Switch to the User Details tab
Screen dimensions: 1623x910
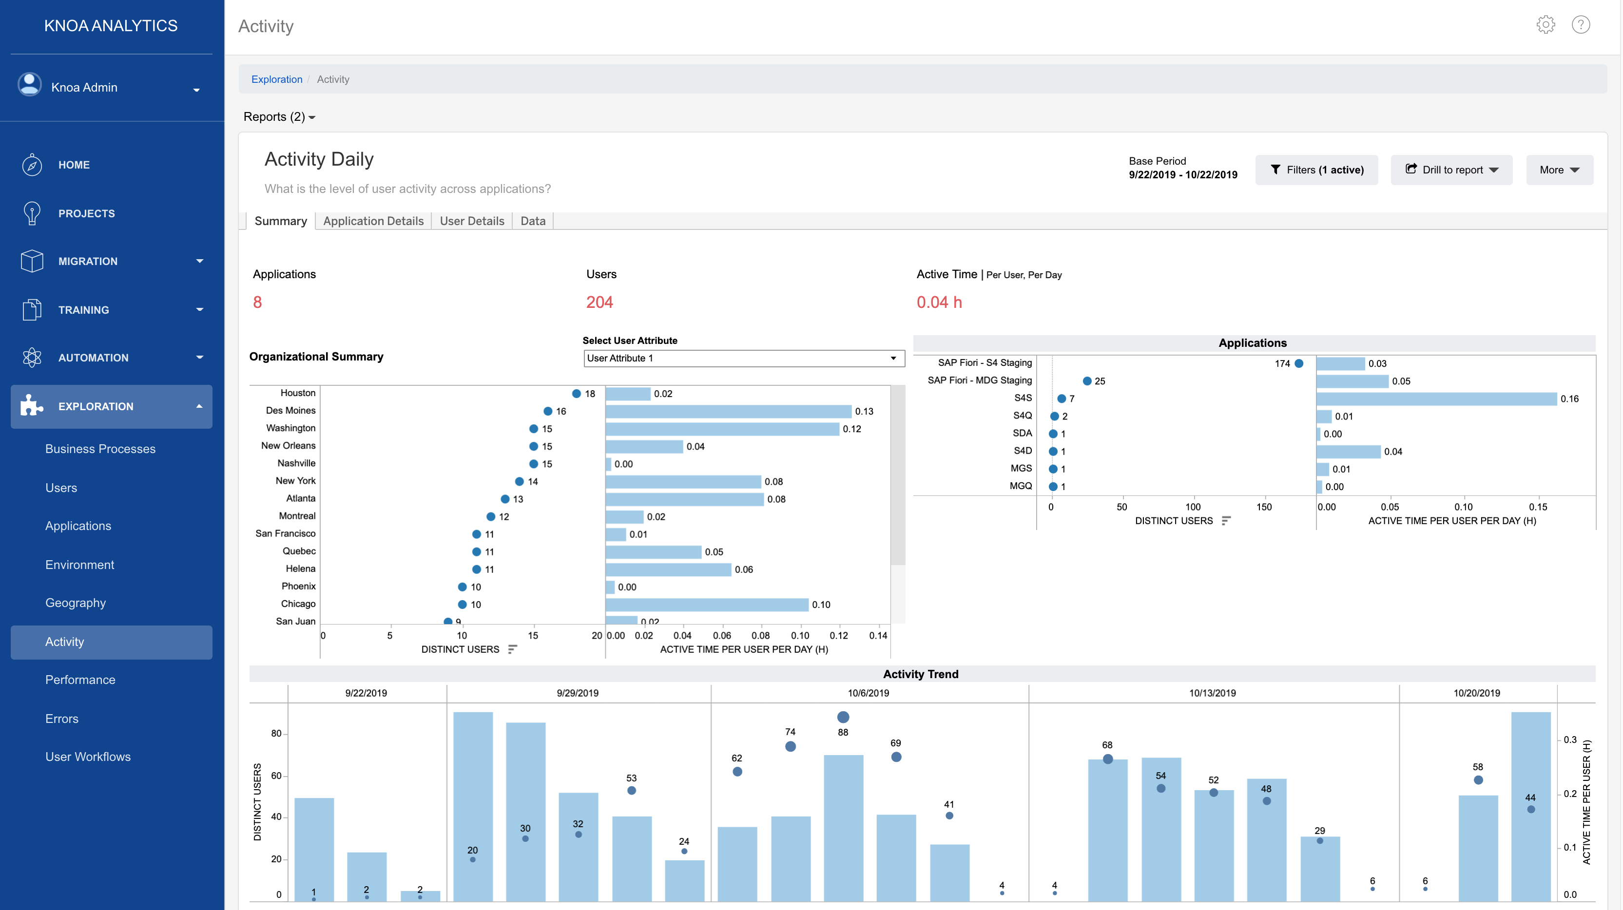point(472,221)
